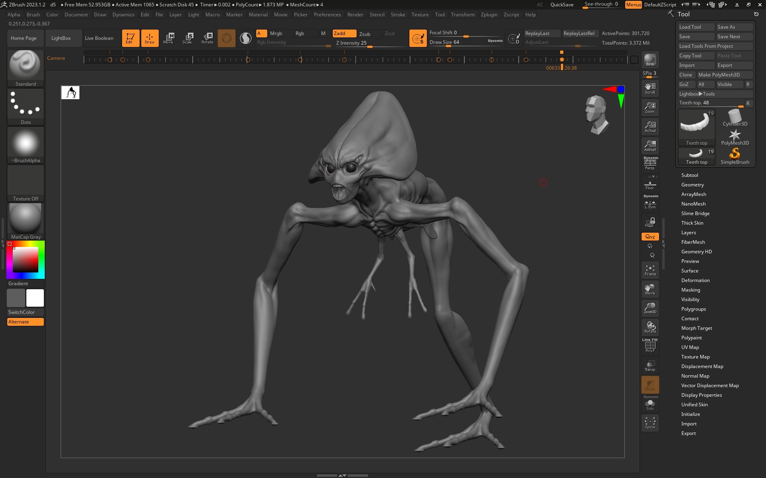Toggle Local Symmetry L.Sym
The image size is (766, 478).
click(x=650, y=203)
